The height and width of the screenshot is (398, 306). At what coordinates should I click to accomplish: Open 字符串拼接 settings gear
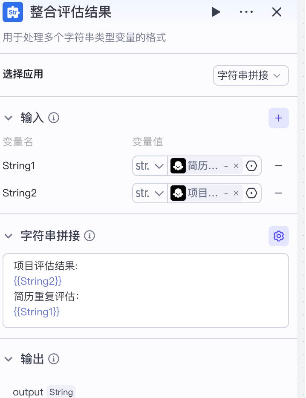279,236
